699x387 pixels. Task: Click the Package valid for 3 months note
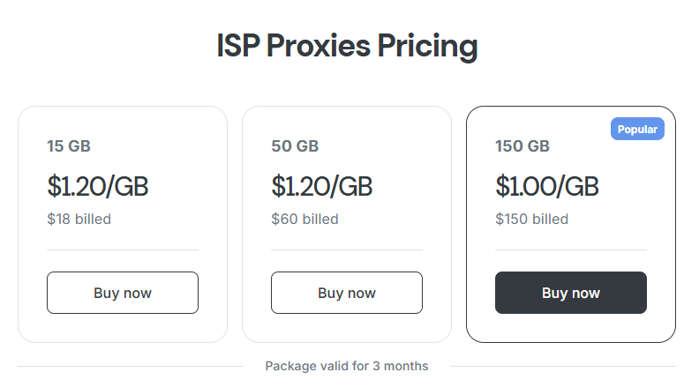pos(347,366)
